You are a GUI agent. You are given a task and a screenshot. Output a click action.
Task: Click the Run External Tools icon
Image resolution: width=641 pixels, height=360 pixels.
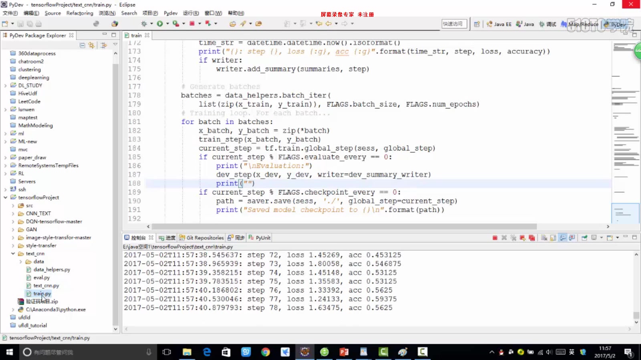point(175,24)
